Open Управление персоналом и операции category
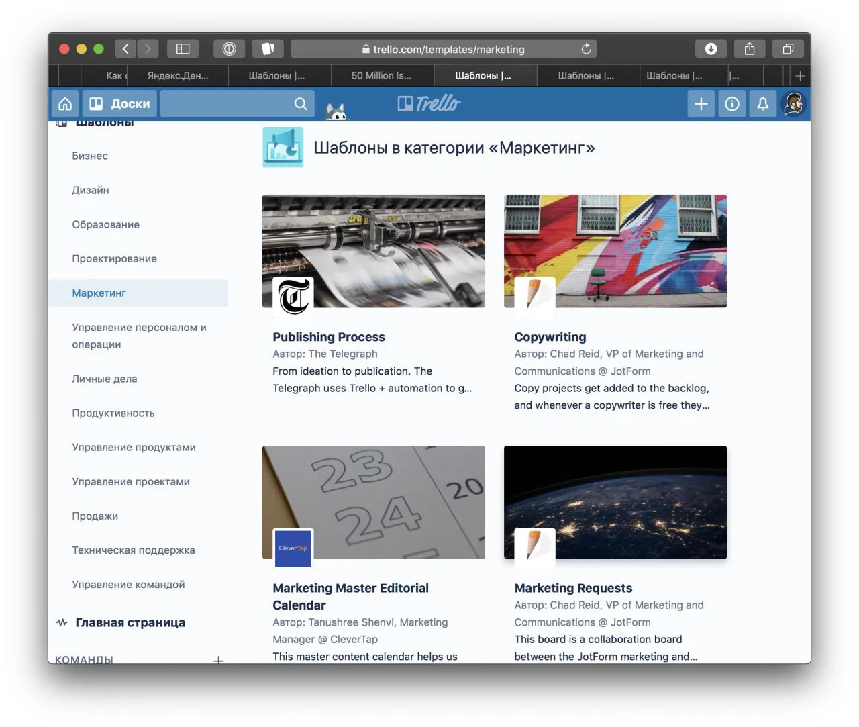Image resolution: width=859 pixels, height=727 pixels. click(x=139, y=336)
